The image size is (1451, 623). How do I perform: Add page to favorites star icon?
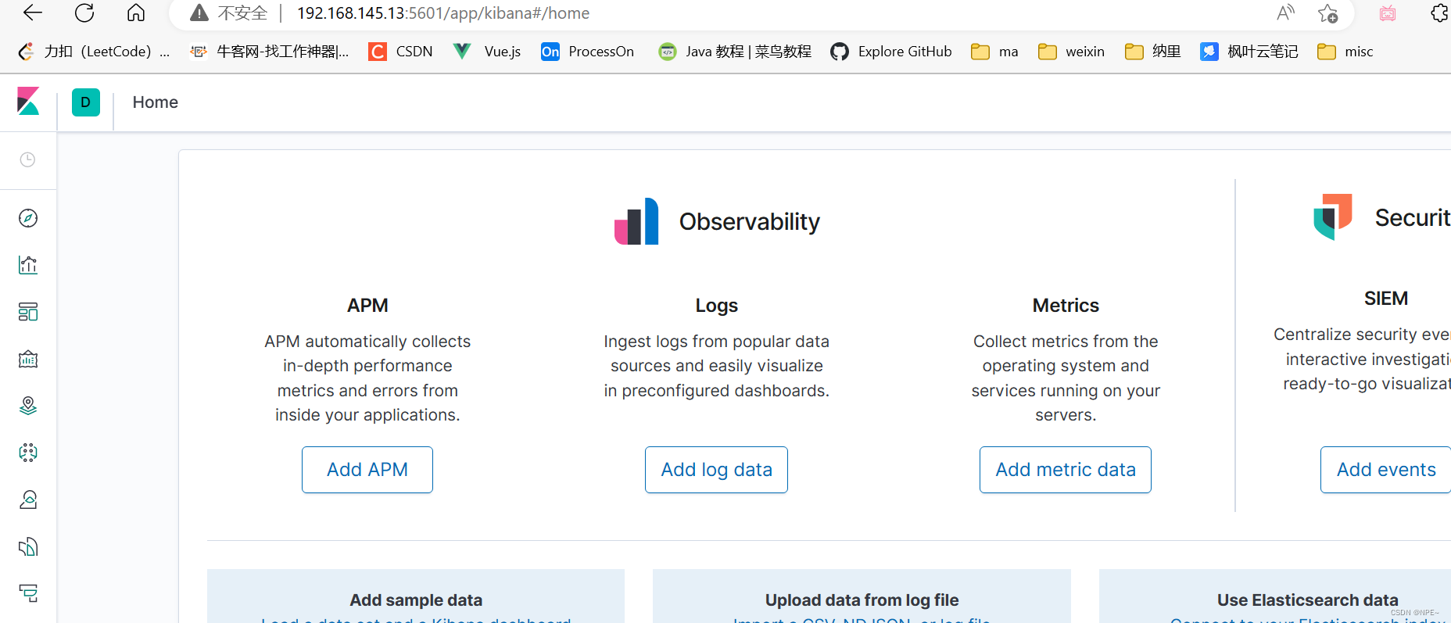pos(1327,13)
